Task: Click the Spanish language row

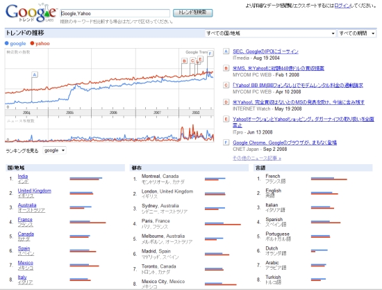Action: [x=313, y=222]
